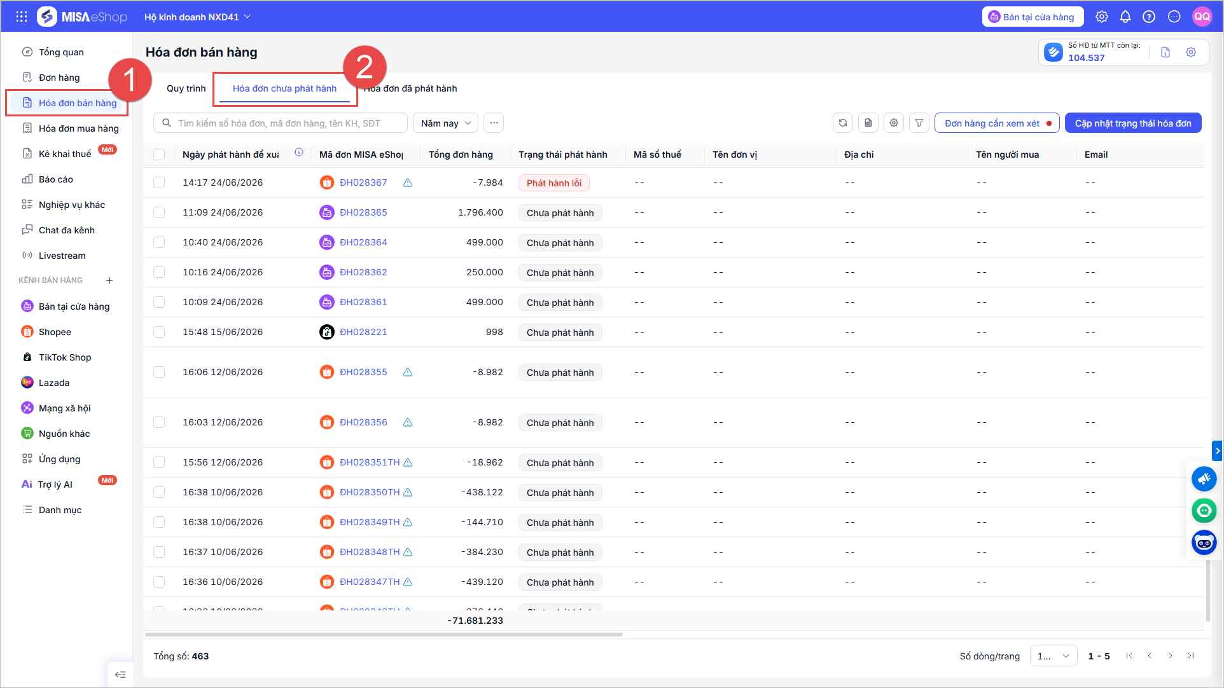Open the Quy trình tab
The height and width of the screenshot is (688, 1224).
(186, 88)
